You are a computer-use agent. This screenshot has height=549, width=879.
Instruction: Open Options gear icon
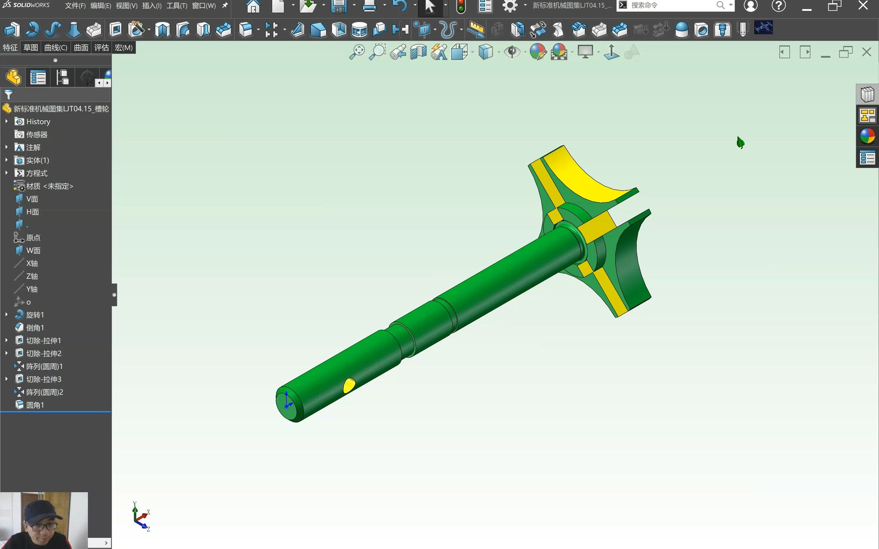[510, 6]
